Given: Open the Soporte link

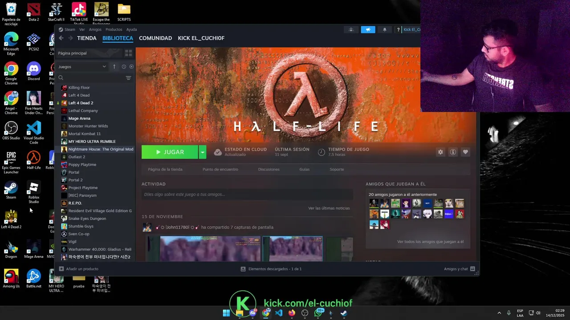Looking at the screenshot, I should (337, 169).
